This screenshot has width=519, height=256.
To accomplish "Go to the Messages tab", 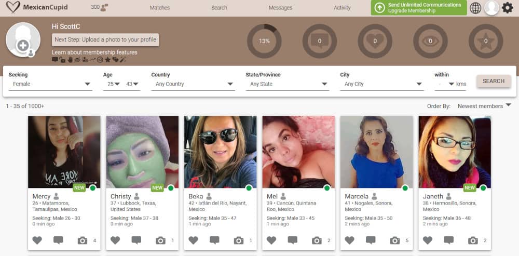I will 280,8.
